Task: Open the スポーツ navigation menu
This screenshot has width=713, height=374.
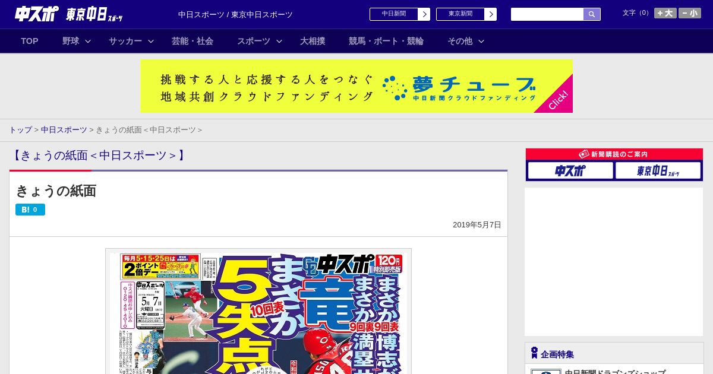Action: 254,41
